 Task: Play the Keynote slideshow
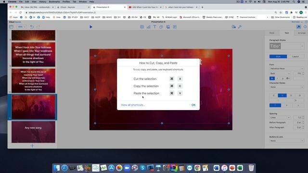[91, 27]
